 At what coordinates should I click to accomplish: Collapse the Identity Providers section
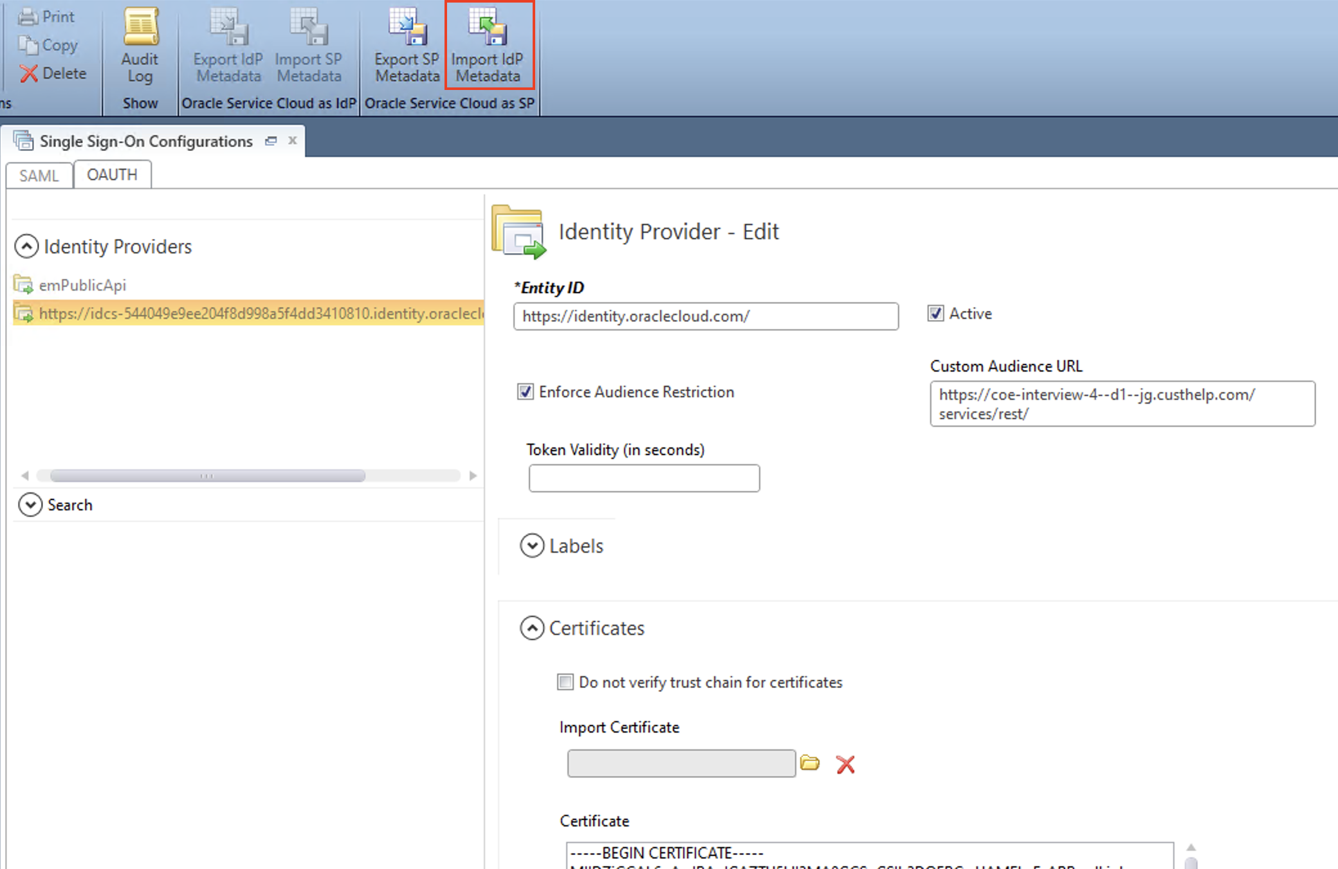[x=26, y=246]
